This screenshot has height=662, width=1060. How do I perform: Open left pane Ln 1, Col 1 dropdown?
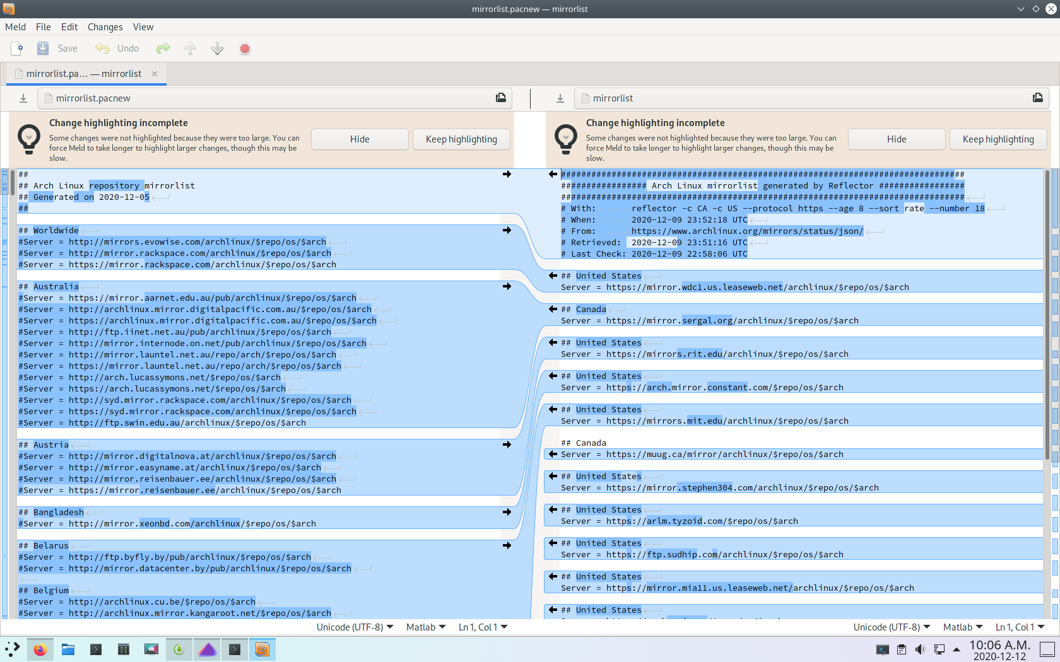coord(483,627)
